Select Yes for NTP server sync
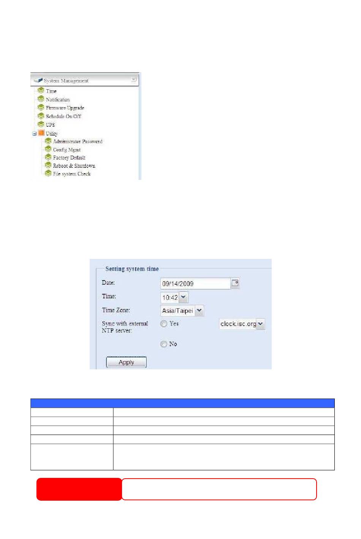Viewport: 361px width, 539px height. click(164, 324)
